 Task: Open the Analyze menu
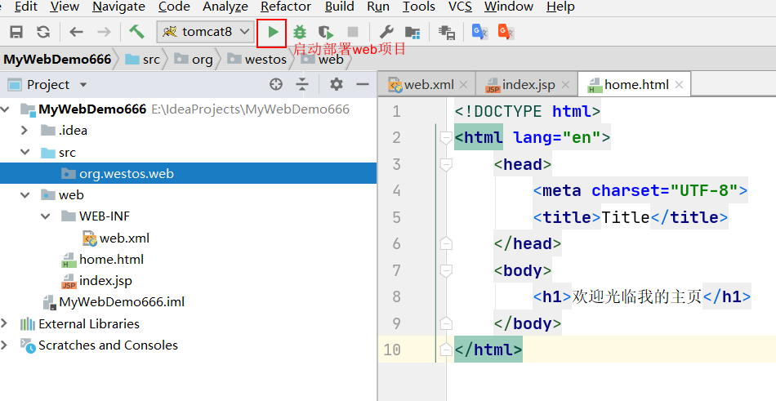[x=225, y=7]
